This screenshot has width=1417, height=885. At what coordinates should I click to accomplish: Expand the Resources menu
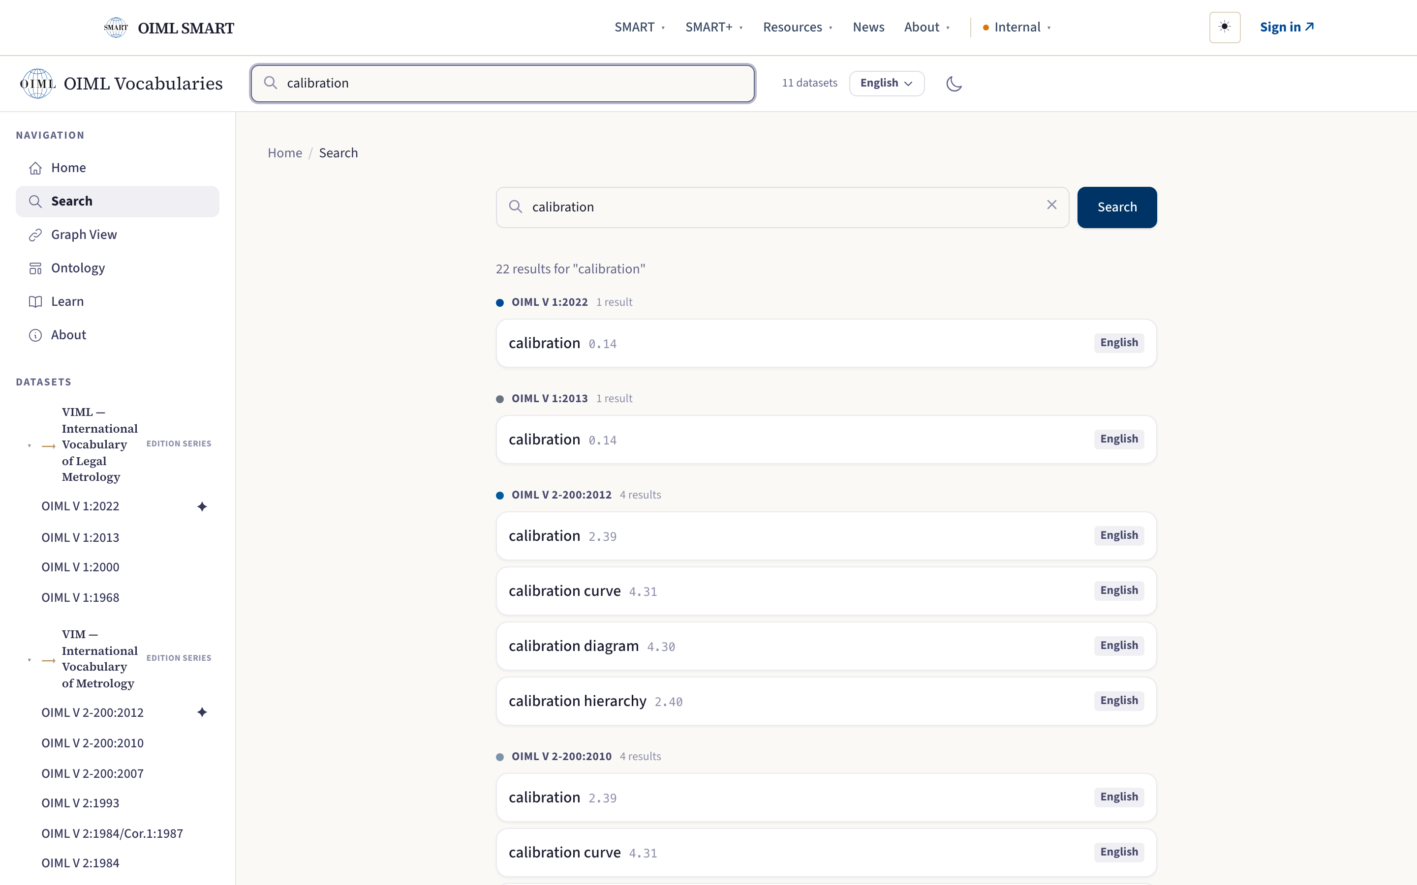[x=798, y=28]
